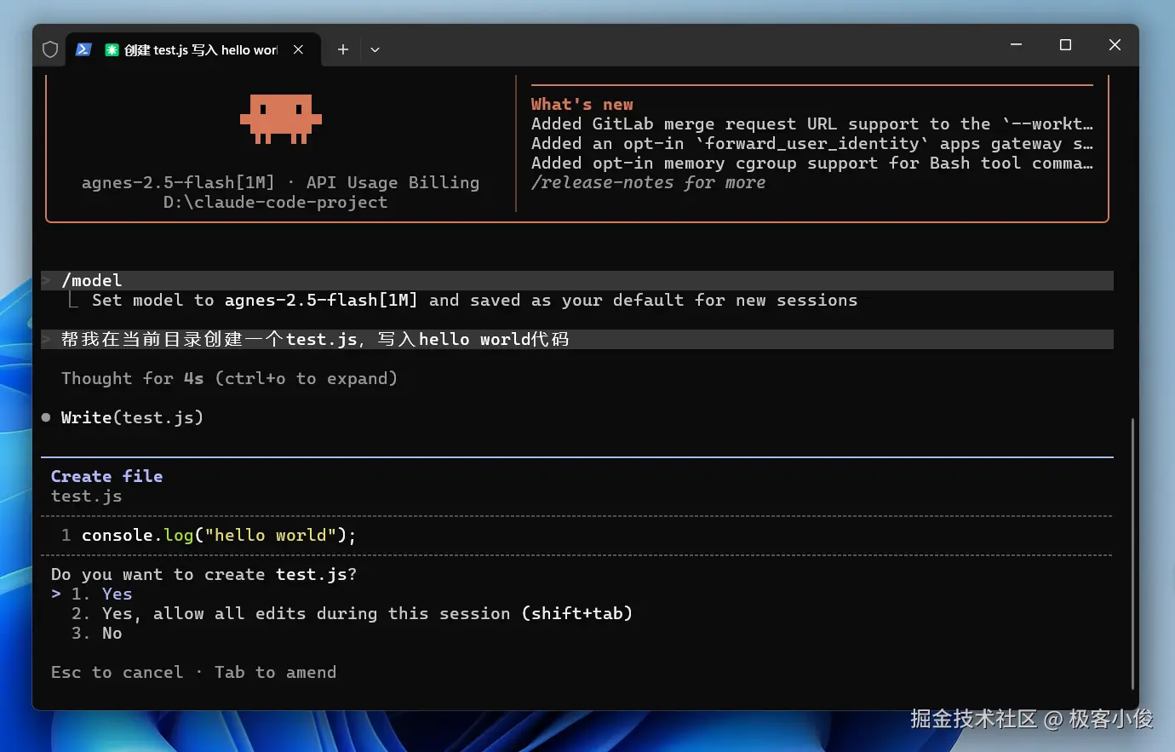The image size is (1175, 752).
Task: Minimize the terminal window
Action: pyautogui.click(x=1016, y=44)
